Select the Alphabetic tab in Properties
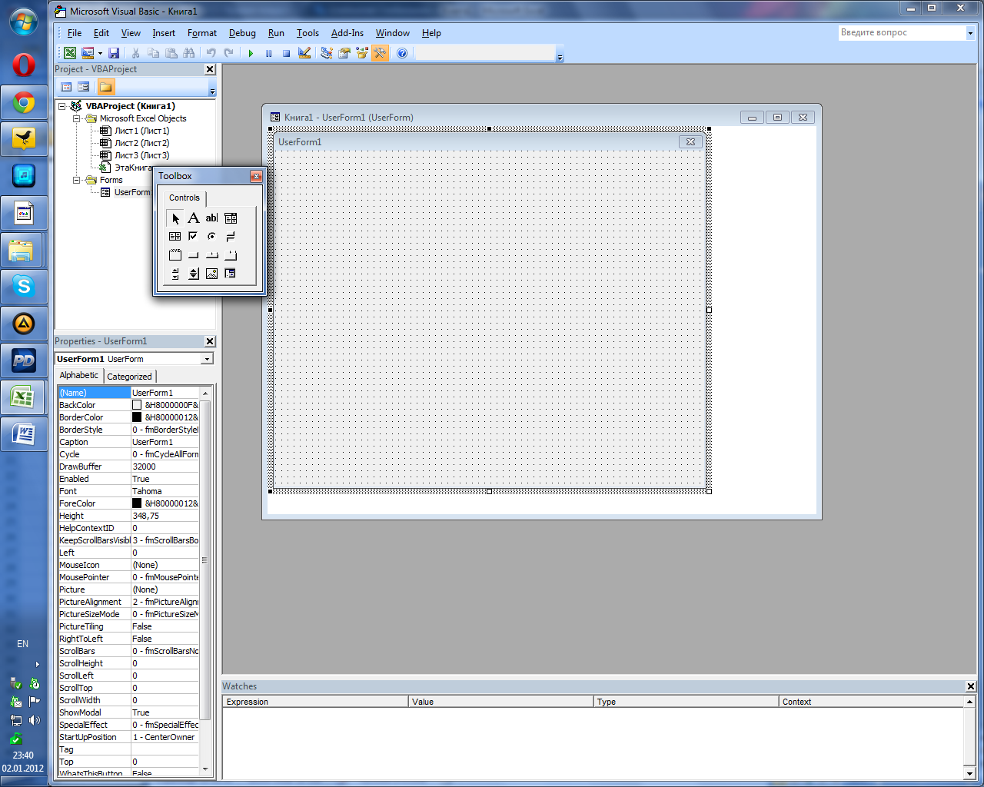The width and height of the screenshot is (984, 787). pyautogui.click(x=79, y=375)
